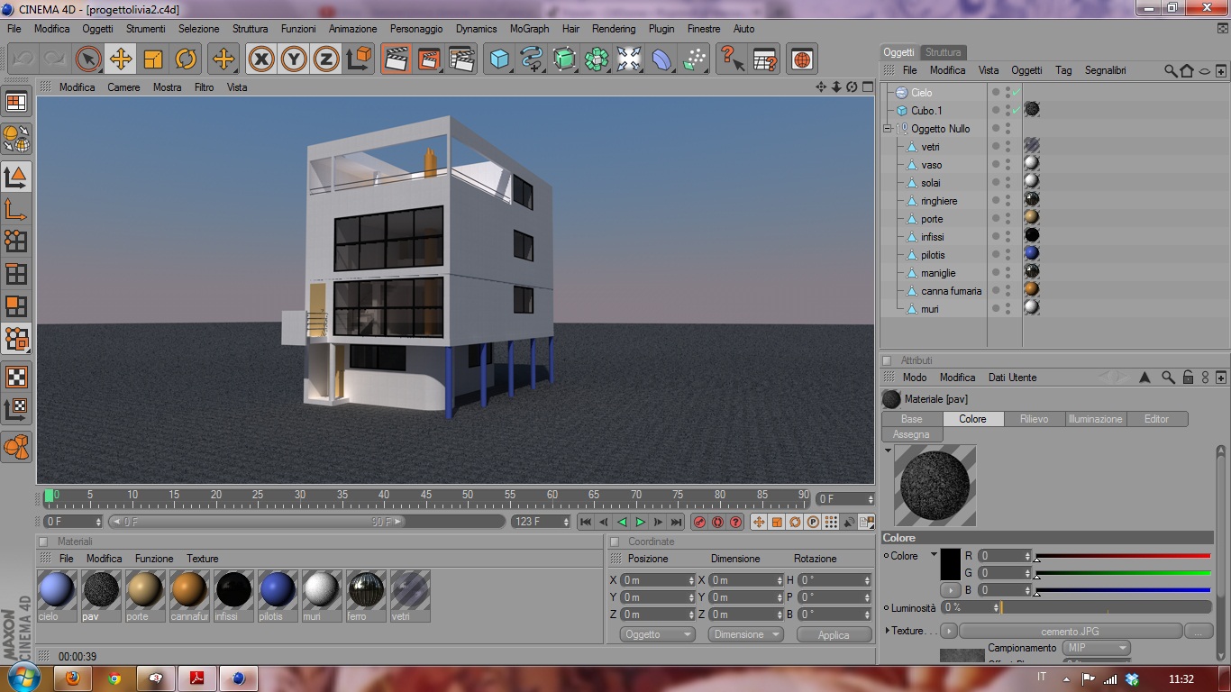Open the Campionamento MIP dropdown
Screen dimensions: 1231x692
click(x=1097, y=648)
